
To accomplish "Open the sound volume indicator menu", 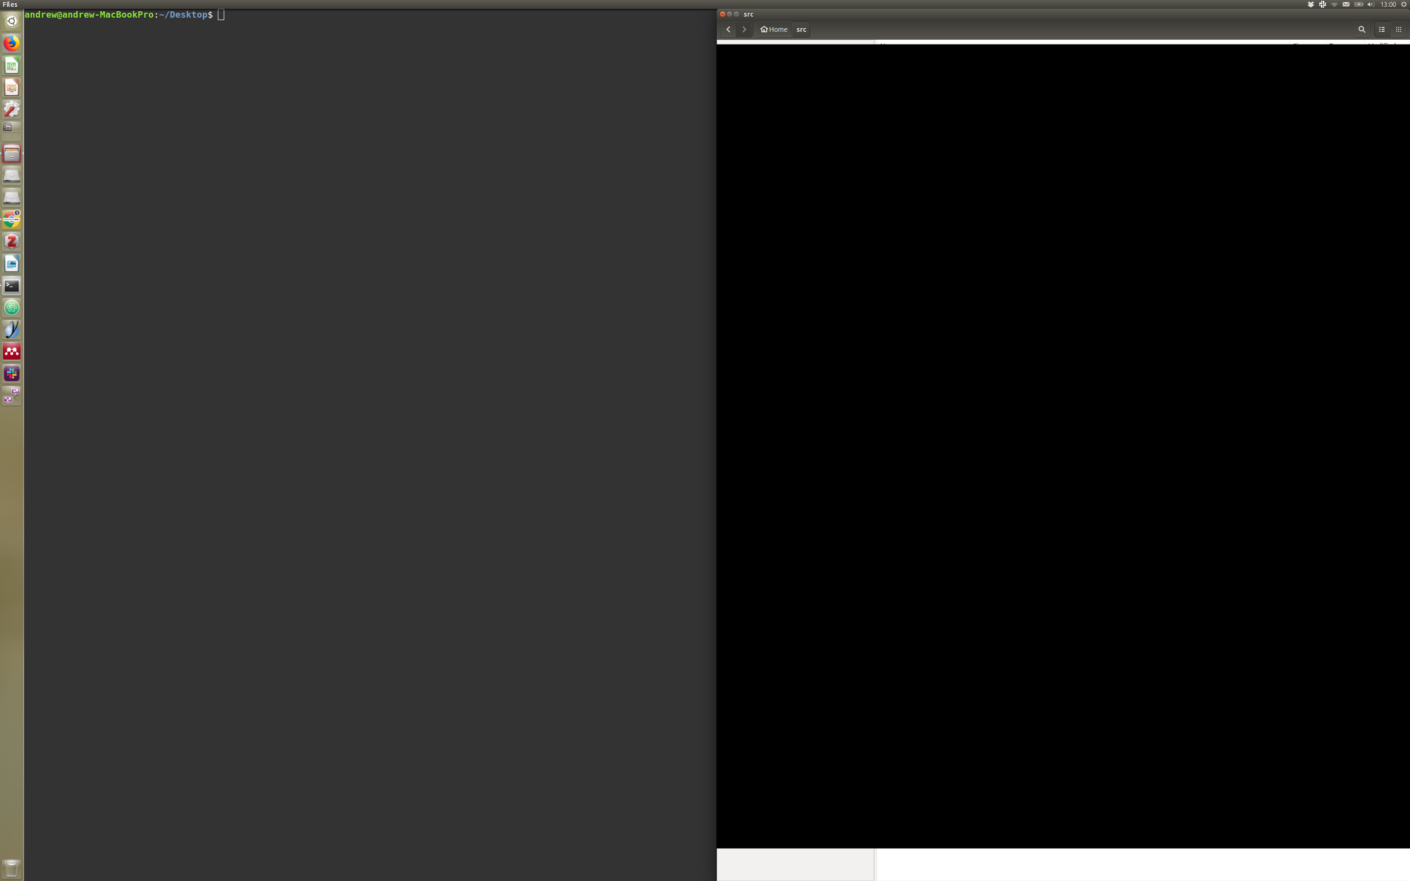I will point(1370,4).
